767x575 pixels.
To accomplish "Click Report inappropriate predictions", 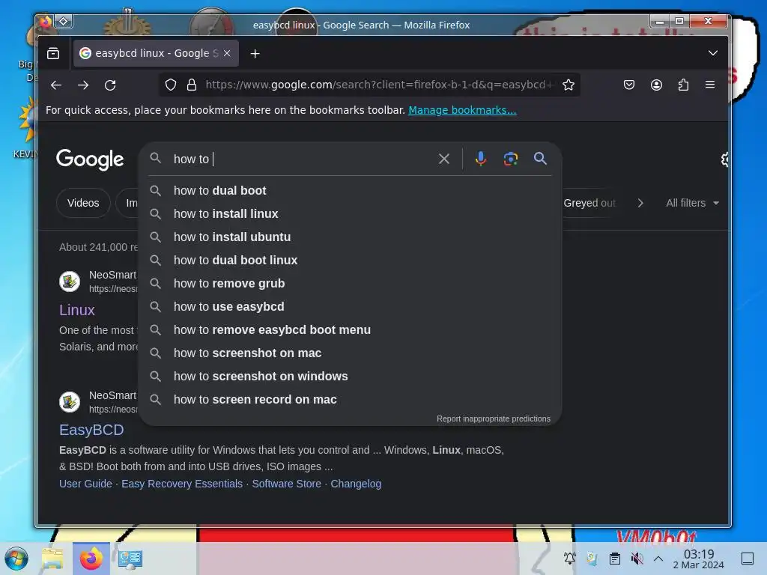I will coord(494,419).
